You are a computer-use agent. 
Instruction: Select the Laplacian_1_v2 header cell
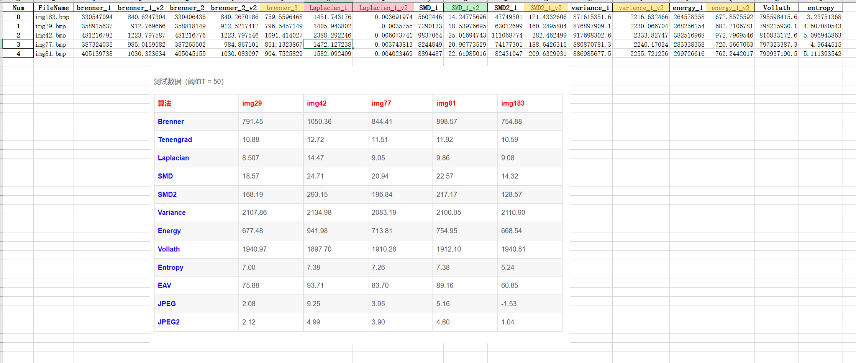383,8
